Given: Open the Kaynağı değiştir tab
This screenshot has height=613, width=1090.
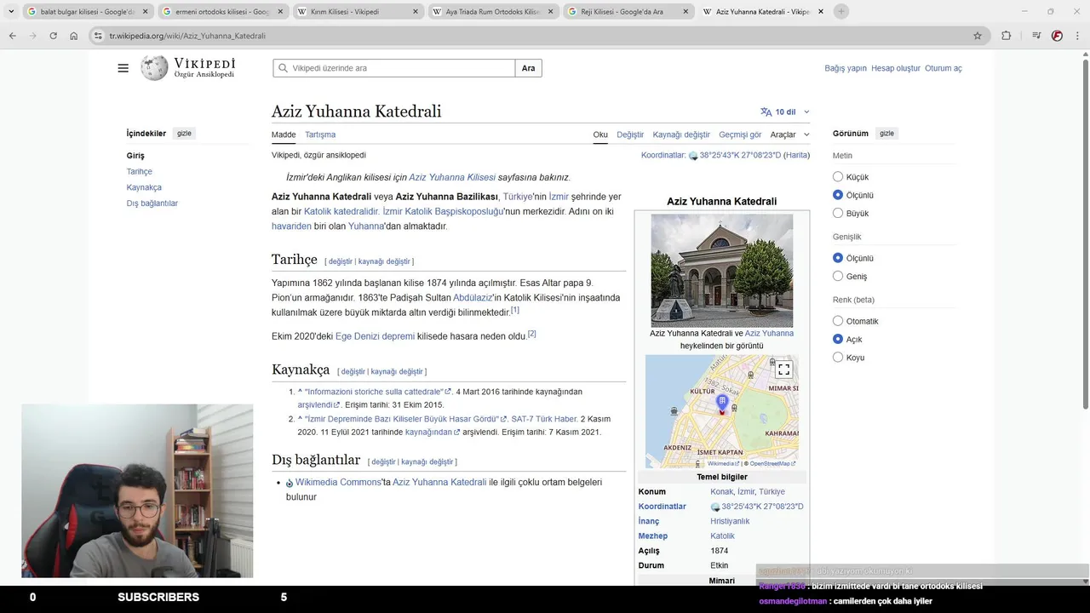Looking at the screenshot, I should (681, 135).
